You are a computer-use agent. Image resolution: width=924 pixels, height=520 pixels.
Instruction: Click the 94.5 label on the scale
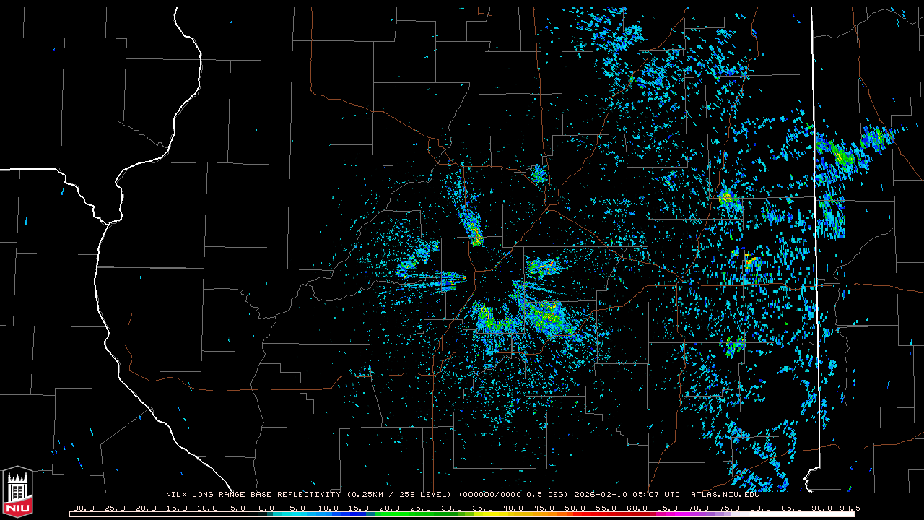coord(849,508)
